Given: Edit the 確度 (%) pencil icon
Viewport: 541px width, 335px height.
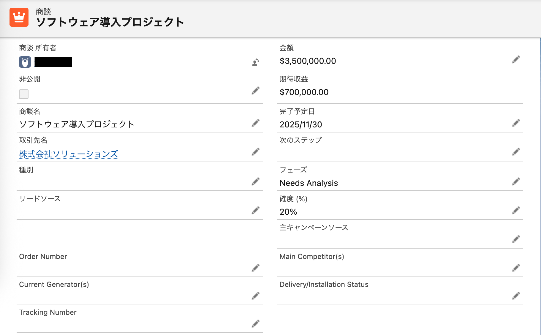Looking at the screenshot, I should coord(516,210).
